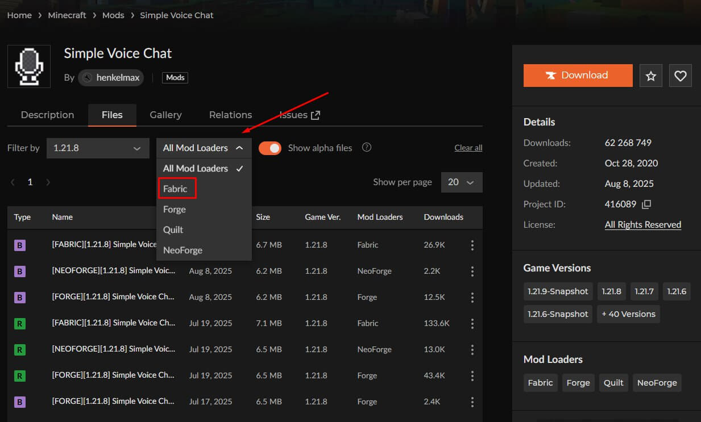
Task: Click the external link icon on Issues tab
Action: 315,114
